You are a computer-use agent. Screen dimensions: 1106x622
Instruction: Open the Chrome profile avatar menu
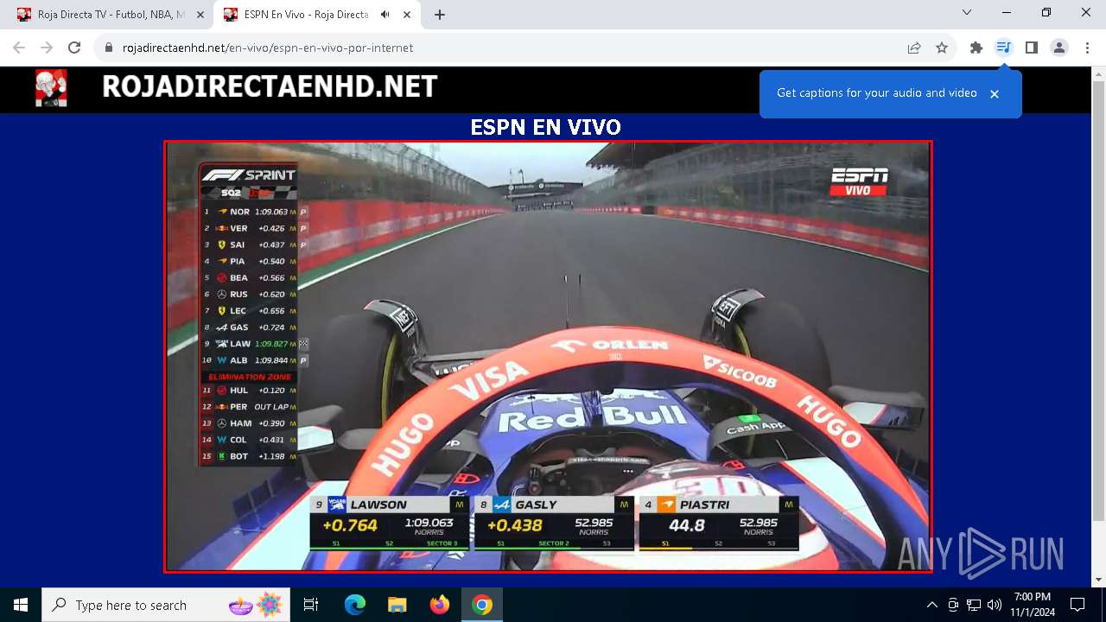1059,48
